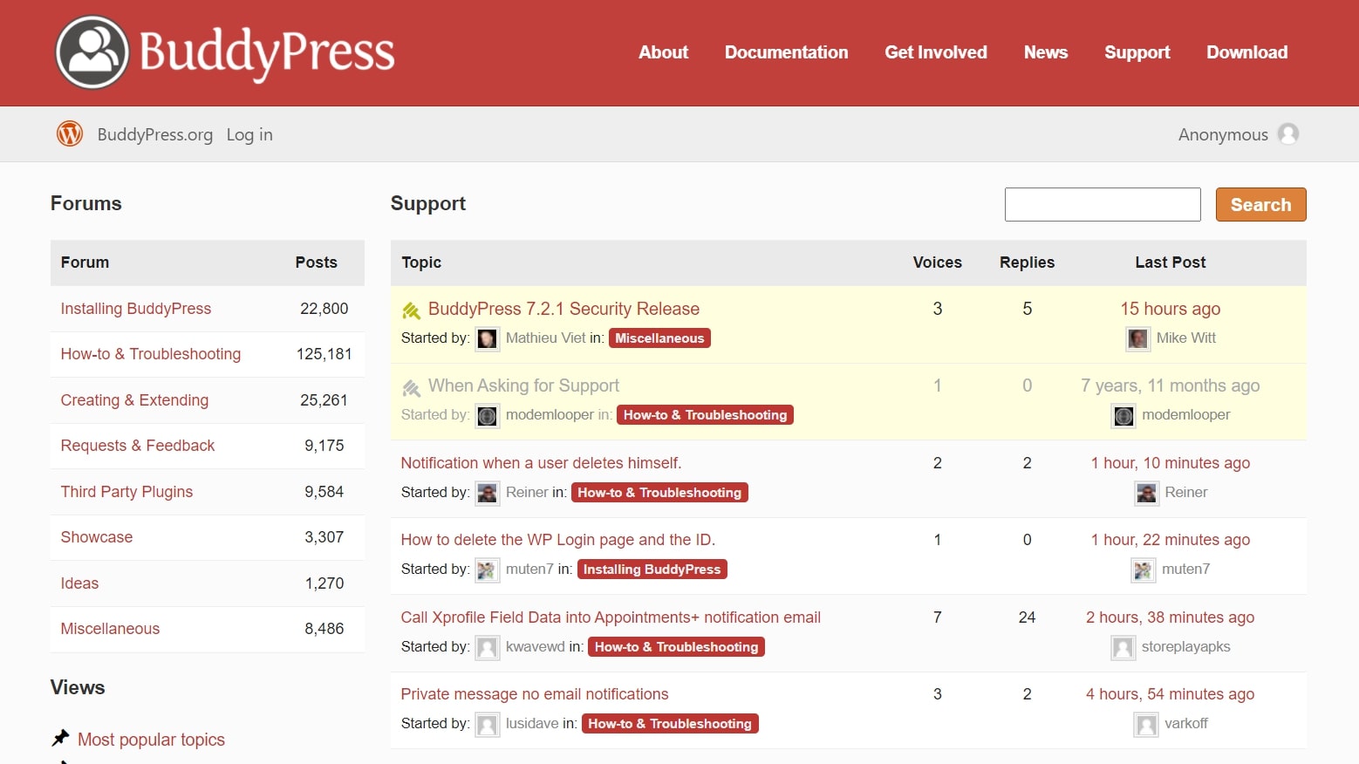
Task: Click muten7's avatar next to Started by
Action: 488,570
